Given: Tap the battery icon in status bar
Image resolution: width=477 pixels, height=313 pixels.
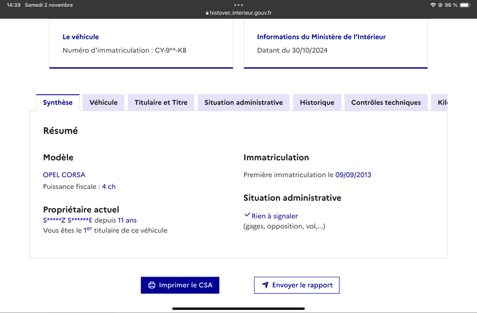Looking at the screenshot, I should (465, 5).
